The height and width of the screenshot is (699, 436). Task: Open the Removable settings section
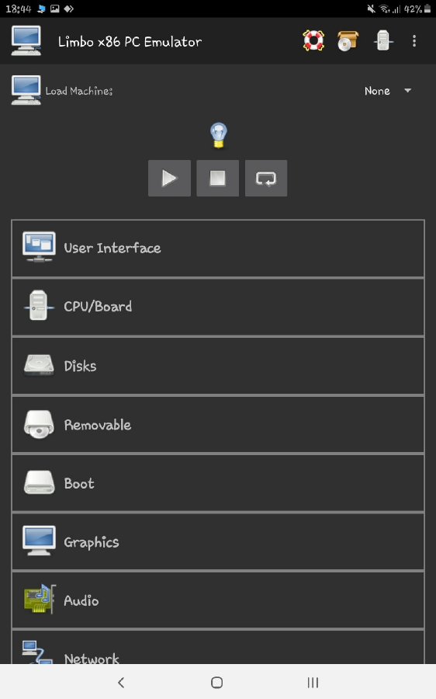pyautogui.click(x=218, y=424)
